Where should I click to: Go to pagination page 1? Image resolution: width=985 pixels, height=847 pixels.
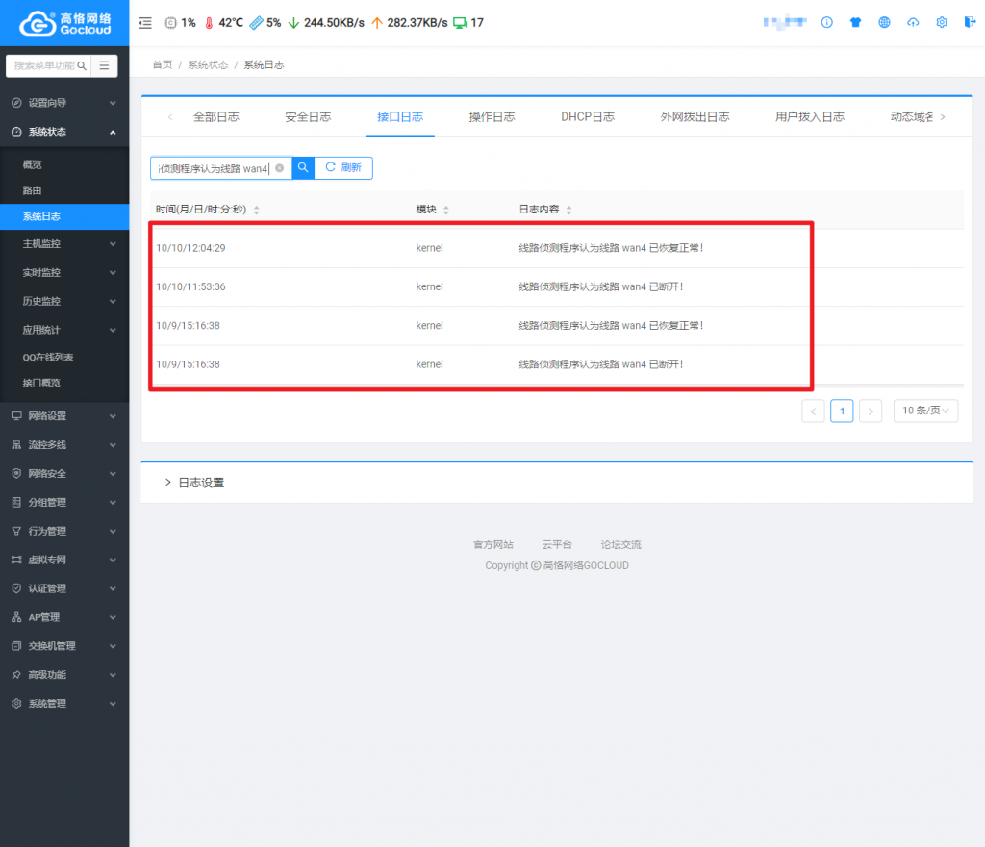coord(842,411)
